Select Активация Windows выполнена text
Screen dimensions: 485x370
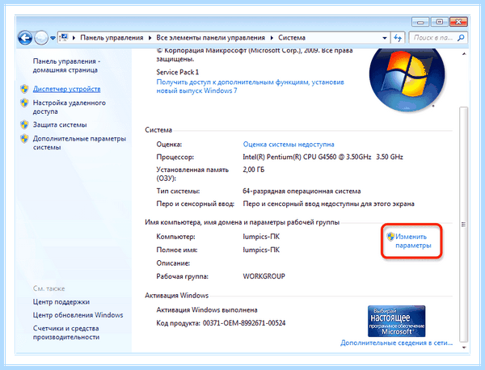(207, 310)
